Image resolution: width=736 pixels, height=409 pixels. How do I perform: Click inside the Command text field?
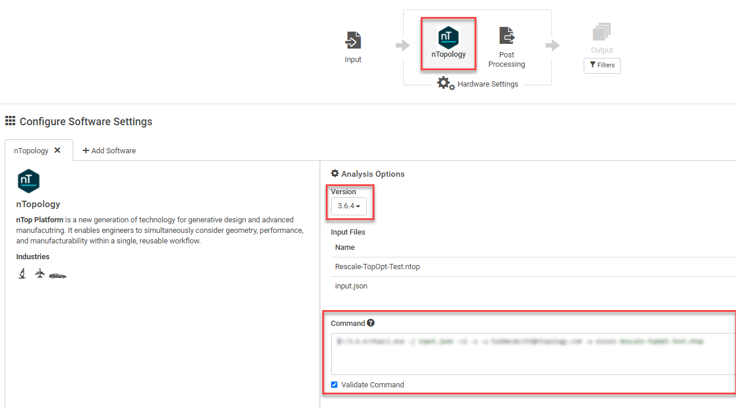pos(533,354)
